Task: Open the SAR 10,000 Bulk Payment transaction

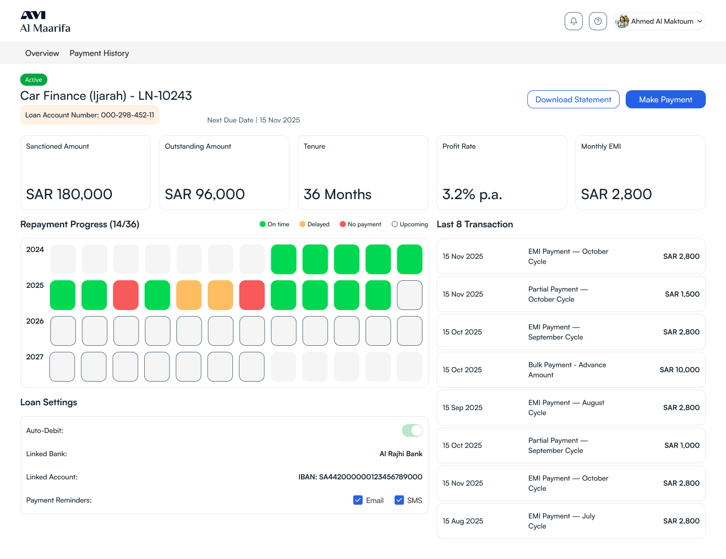Action: pos(571,370)
